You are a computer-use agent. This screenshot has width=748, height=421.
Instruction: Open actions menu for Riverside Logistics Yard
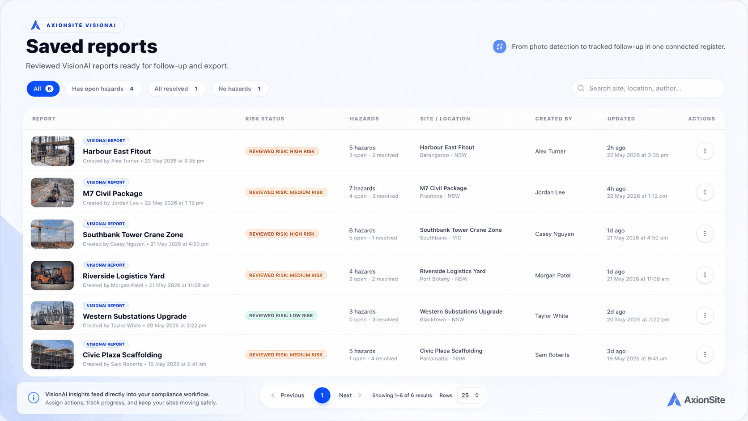(705, 275)
